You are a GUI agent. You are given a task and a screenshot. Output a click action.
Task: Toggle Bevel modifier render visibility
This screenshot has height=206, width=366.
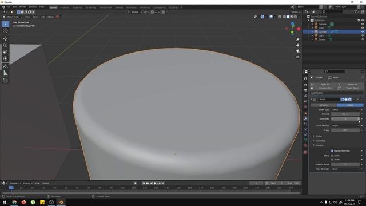(x=349, y=100)
